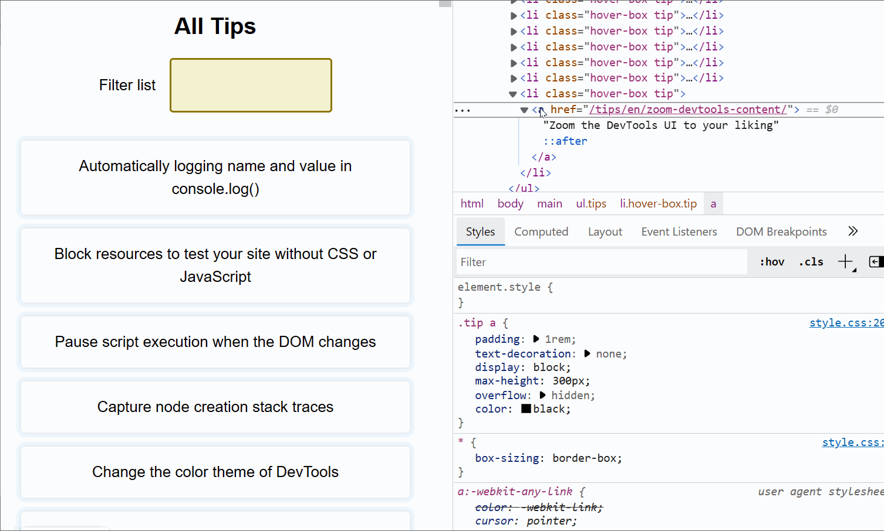This screenshot has height=531, width=884.
Task: Open the 'Automatically logging name and value' tip
Action: click(x=215, y=178)
